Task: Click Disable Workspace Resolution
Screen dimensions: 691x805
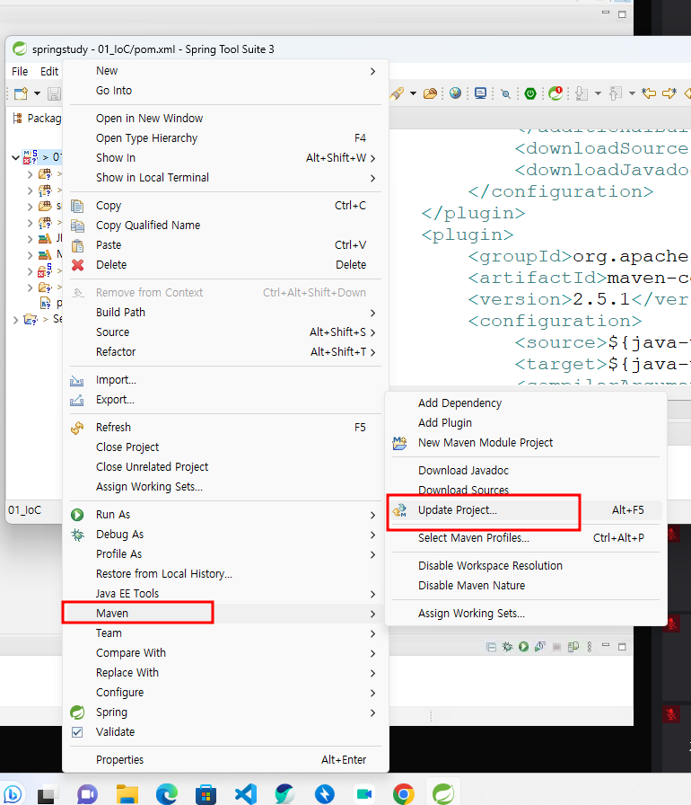Action: (490, 566)
